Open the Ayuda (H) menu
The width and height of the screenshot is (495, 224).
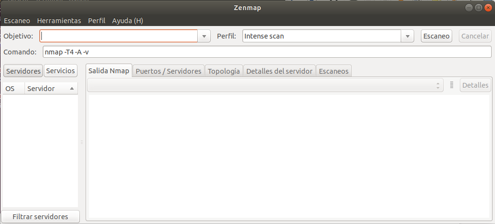[x=127, y=21]
